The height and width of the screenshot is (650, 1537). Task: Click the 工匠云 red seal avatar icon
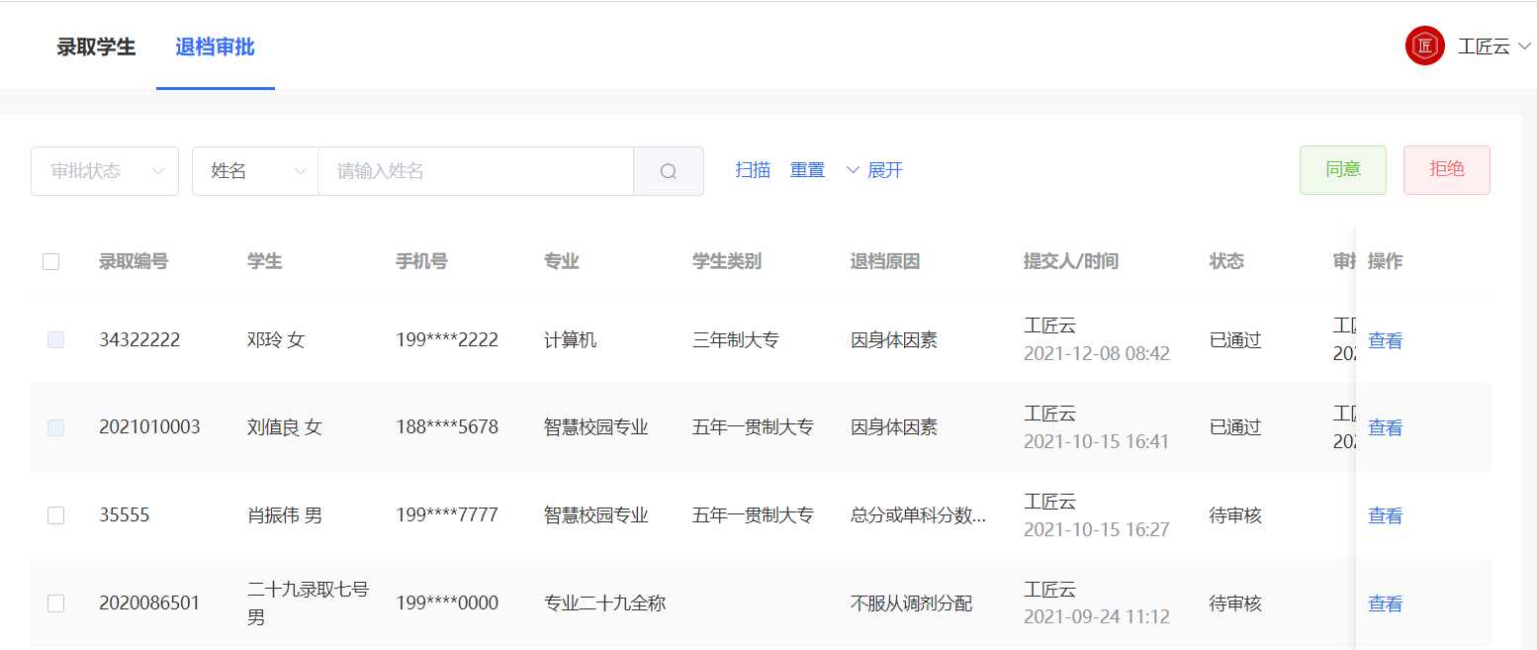pos(1424,45)
